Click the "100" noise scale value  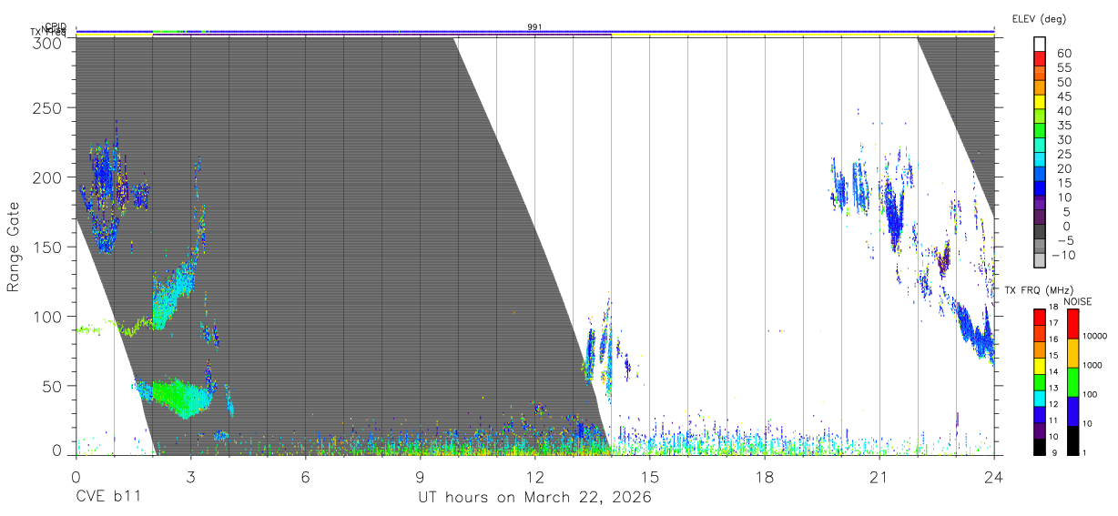click(1092, 394)
